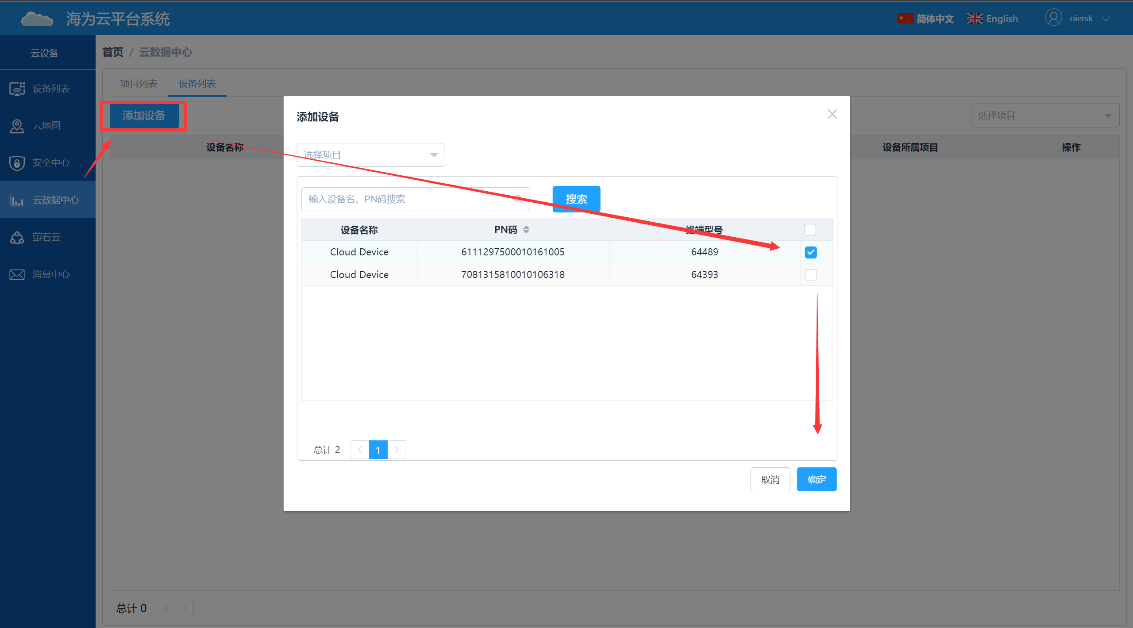Click the 确定 button

coord(817,479)
